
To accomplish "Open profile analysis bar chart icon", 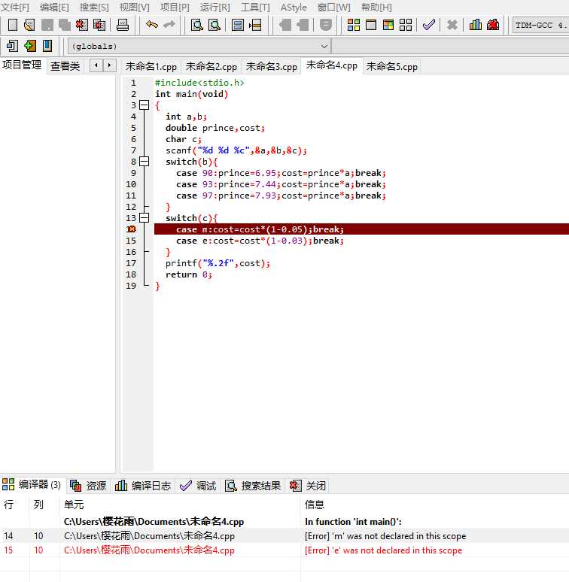I will click(475, 25).
